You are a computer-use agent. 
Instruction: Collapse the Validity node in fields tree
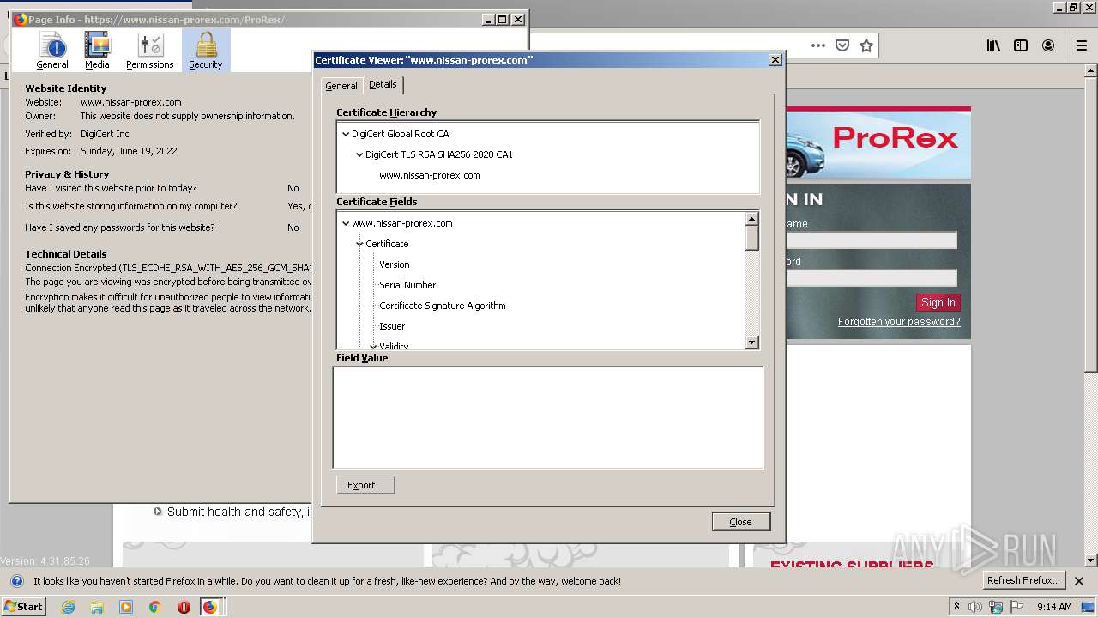372,346
